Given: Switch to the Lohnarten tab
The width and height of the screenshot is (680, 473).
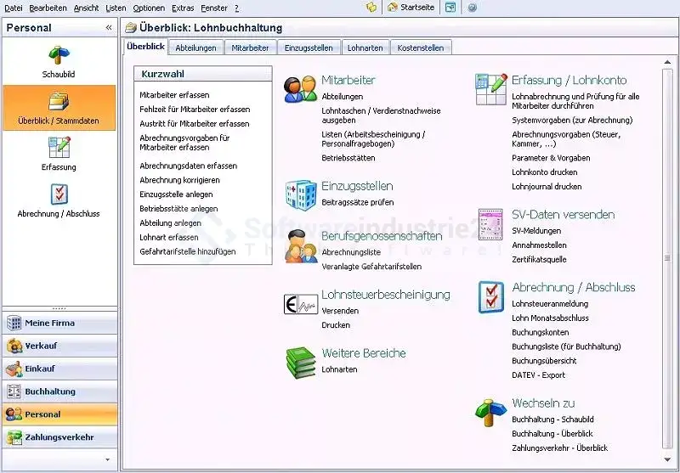Looking at the screenshot, I should [365, 48].
